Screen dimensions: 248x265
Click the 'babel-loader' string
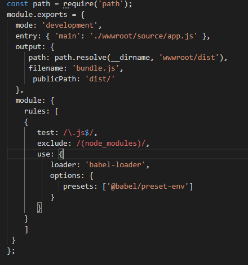point(115,165)
